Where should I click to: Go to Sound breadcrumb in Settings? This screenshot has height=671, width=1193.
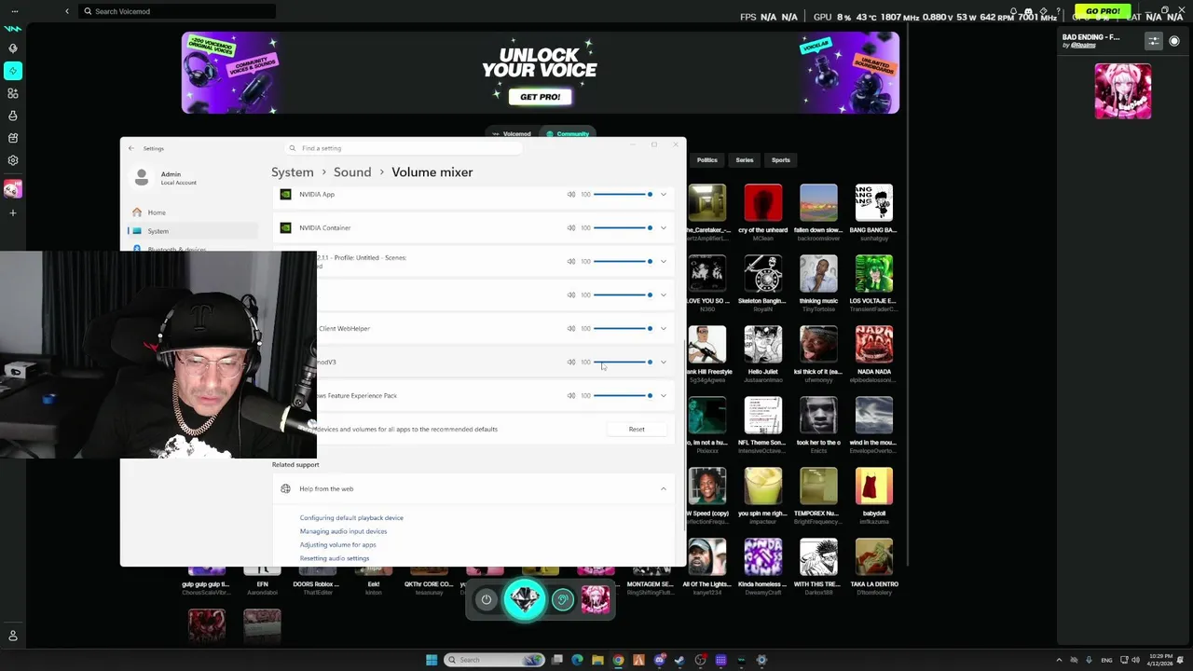tap(352, 172)
